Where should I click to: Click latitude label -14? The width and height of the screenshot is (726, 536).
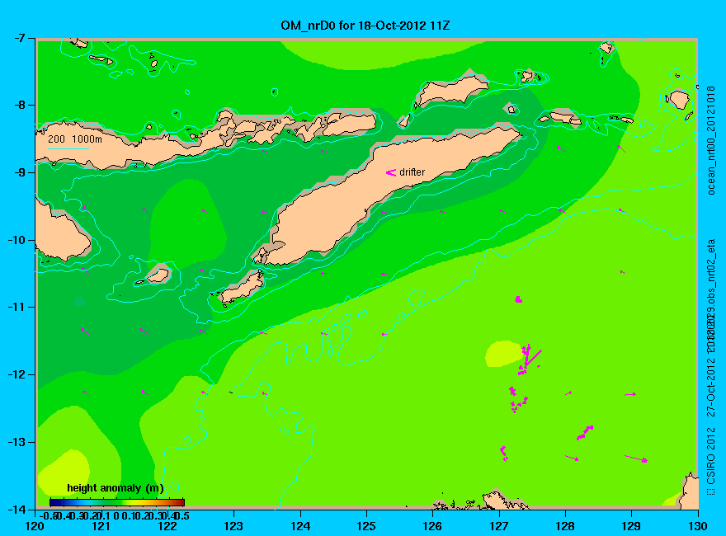(x=16, y=509)
